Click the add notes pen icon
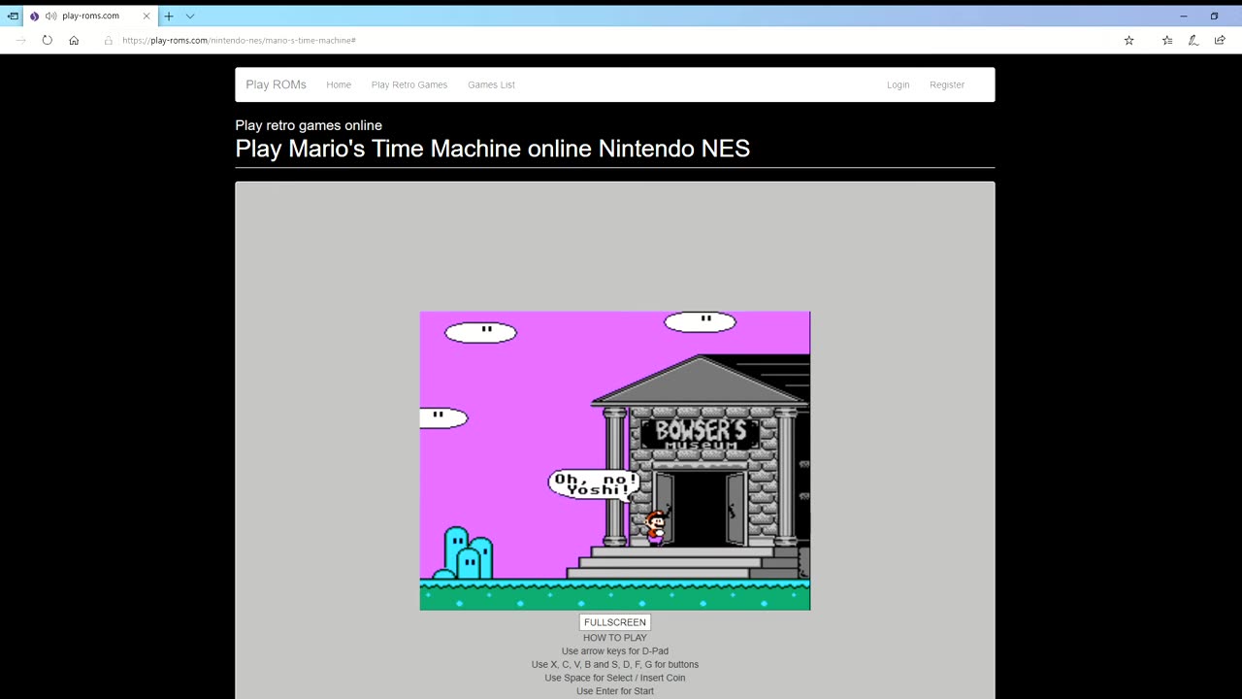This screenshot has height=699, width=1242. click(1193, 41)
